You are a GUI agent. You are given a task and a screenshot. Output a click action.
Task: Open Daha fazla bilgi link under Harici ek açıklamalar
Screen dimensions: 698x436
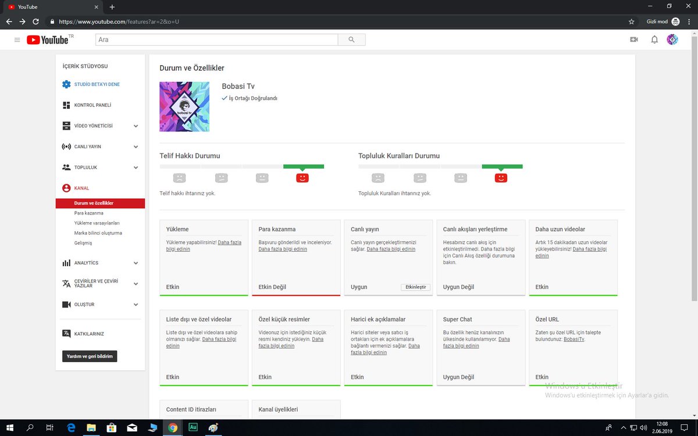[x=385, y=349]
